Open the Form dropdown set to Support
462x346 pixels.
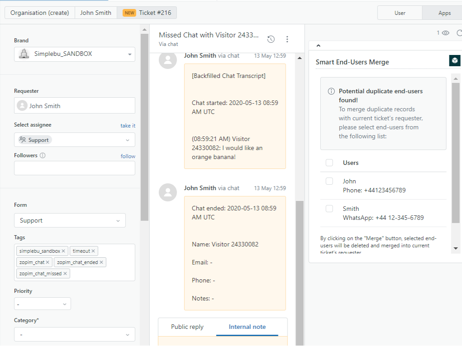click(70, 221)
